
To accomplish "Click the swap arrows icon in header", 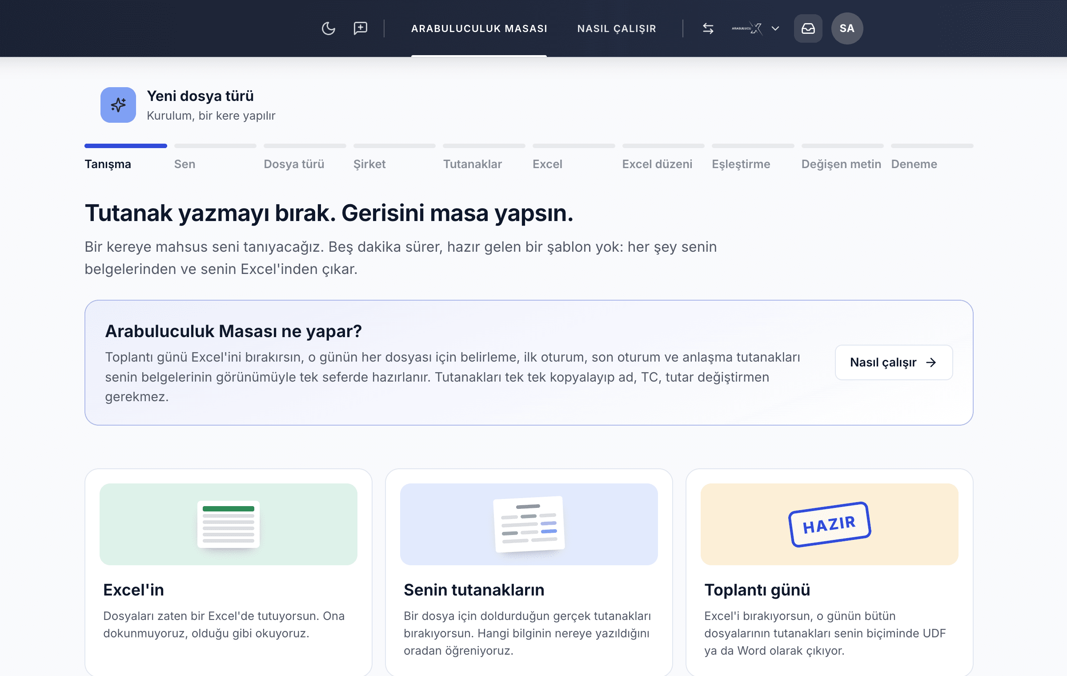I will (708, 28).
